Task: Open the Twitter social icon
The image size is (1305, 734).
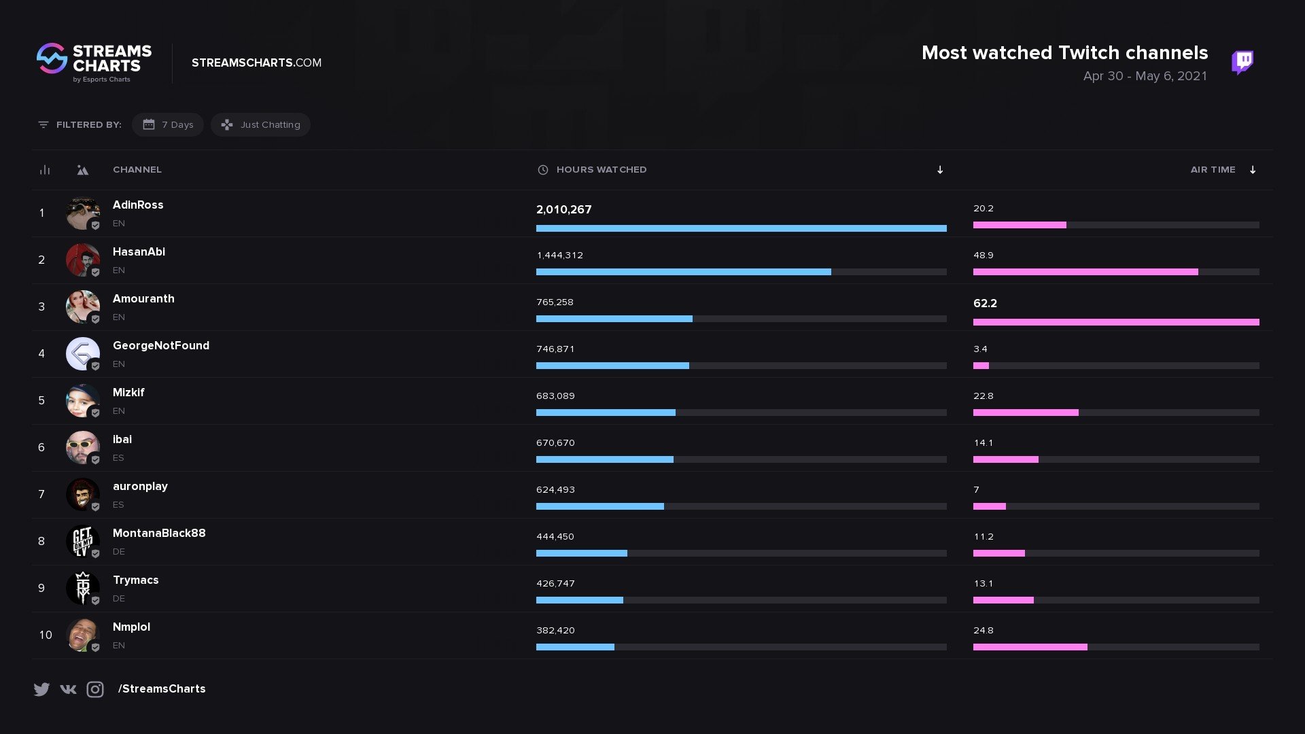Action: point(41,689)
